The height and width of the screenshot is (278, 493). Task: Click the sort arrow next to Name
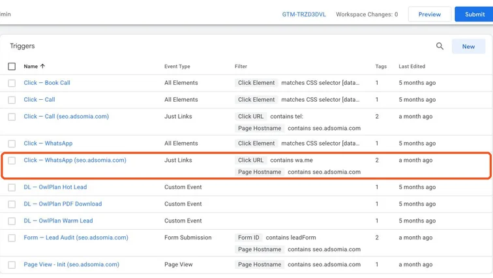(43, 66)
